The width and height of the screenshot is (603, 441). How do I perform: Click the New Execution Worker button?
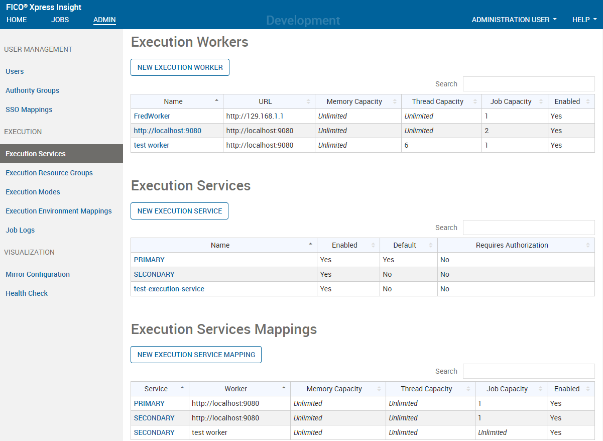click(x=180, y=67)
